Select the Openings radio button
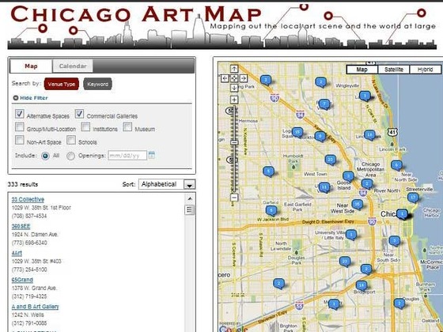The height and width of the screenshot is (332, 443). pyautogui.click(x=70, y=156)
